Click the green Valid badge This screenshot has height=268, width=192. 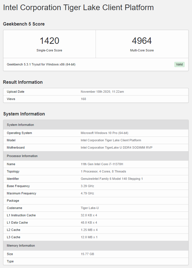pyautogui.click(x=179, y=64)
